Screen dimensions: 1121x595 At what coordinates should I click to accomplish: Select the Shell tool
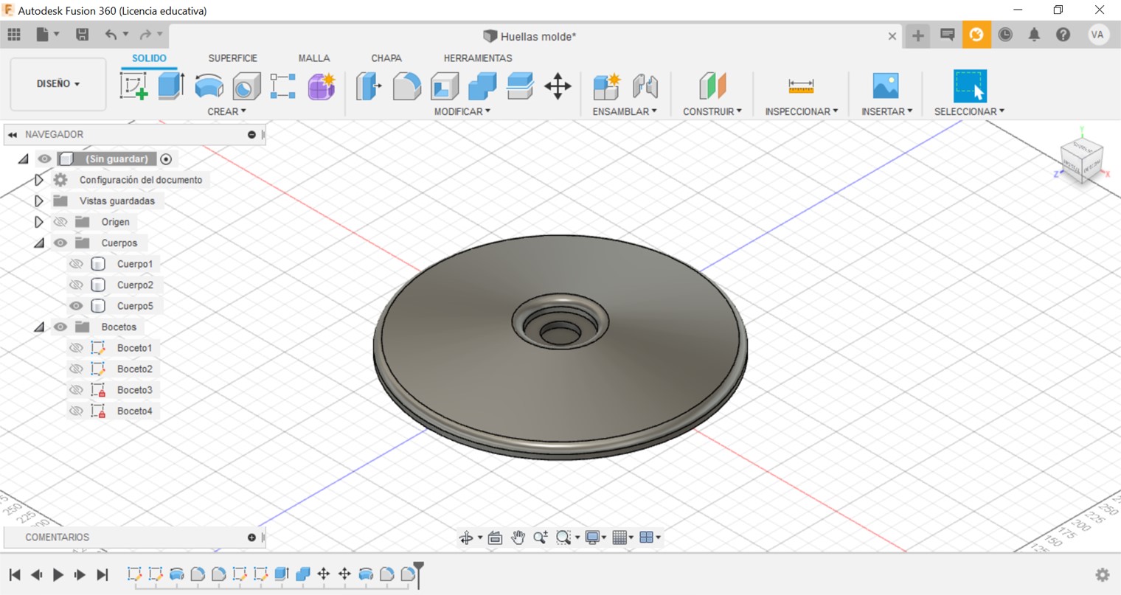click(x=445, y=86)
